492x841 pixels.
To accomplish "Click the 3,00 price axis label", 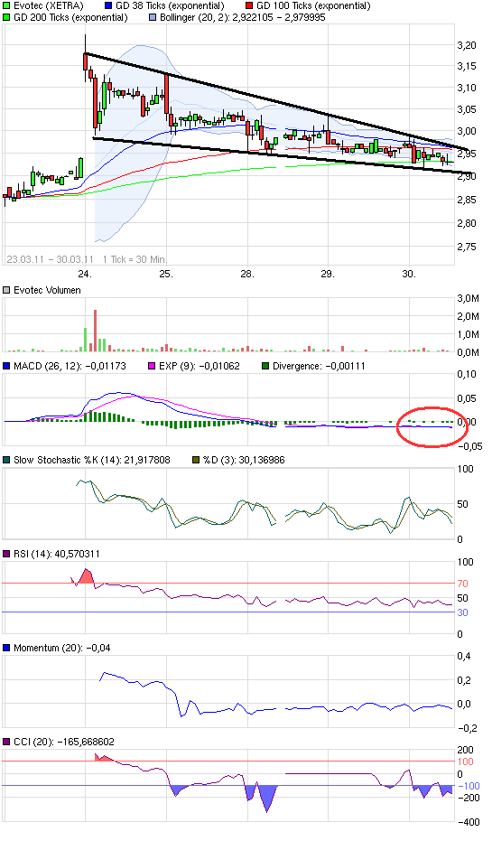I will [467, 131].
